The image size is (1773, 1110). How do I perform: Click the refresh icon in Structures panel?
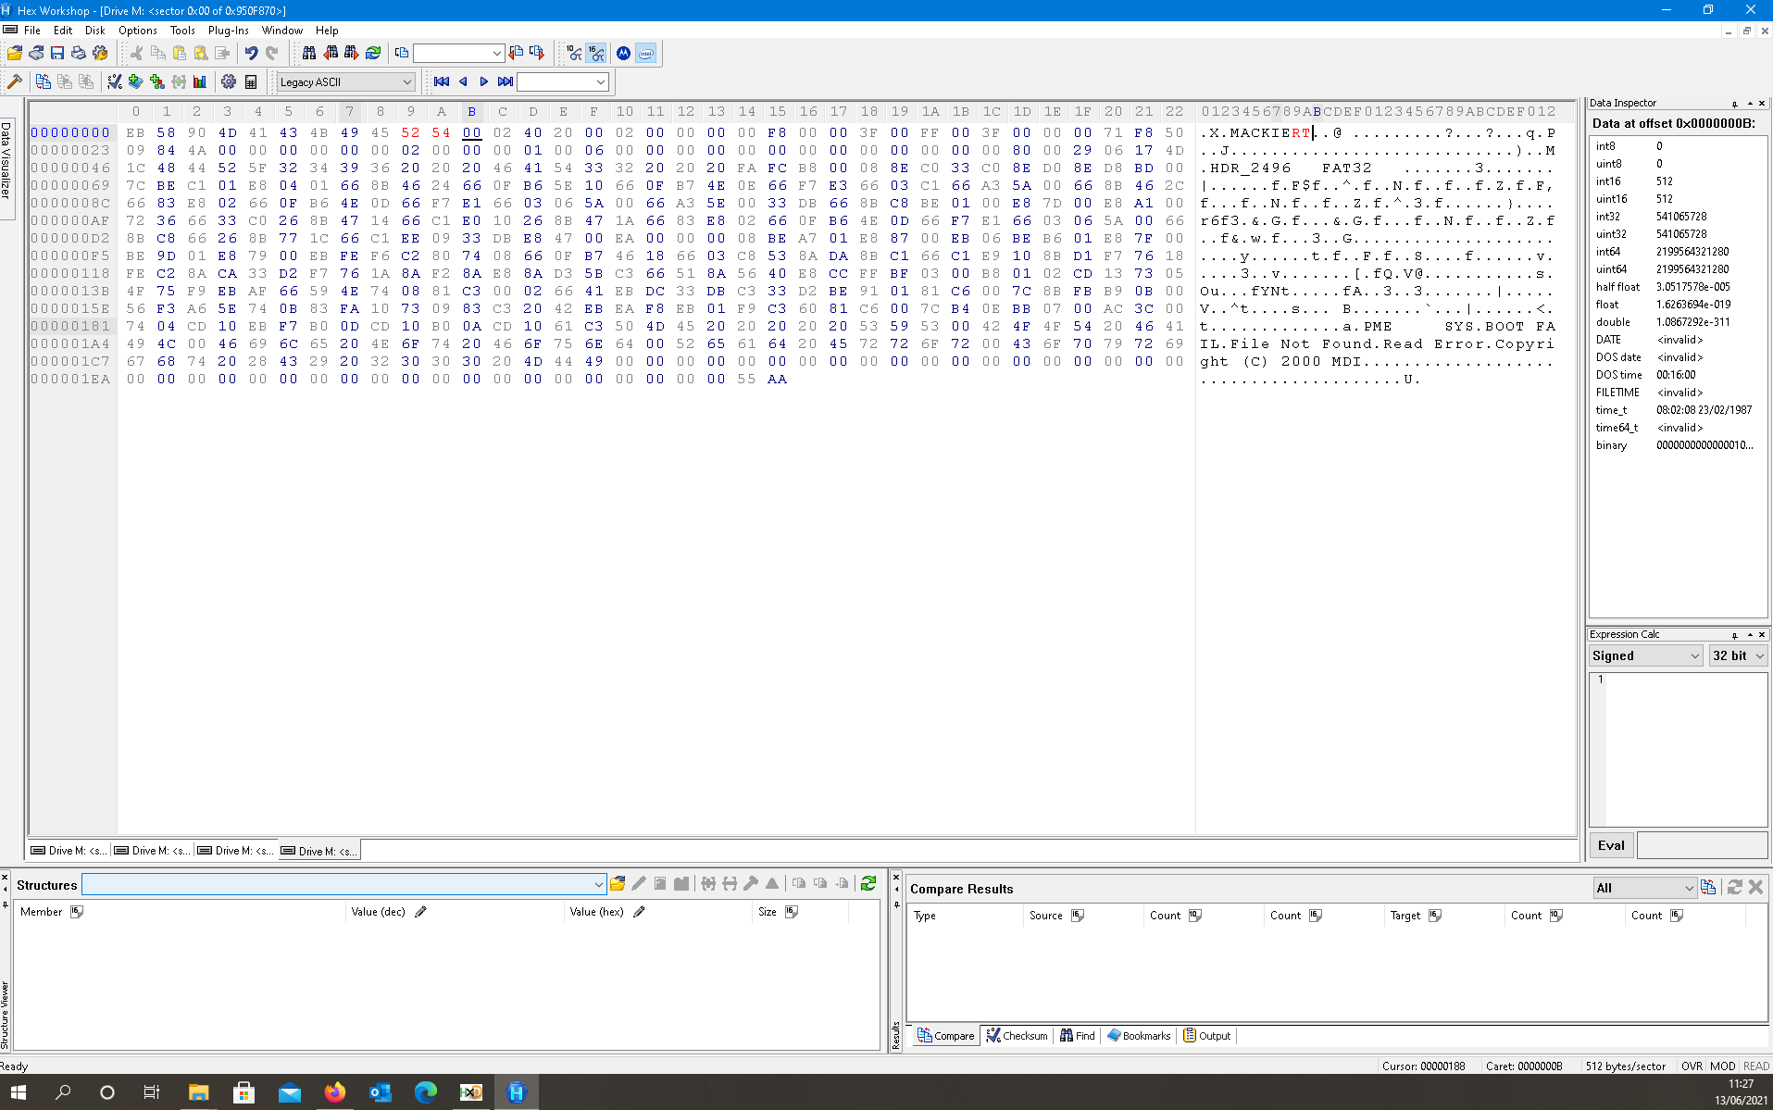[868, 884]
